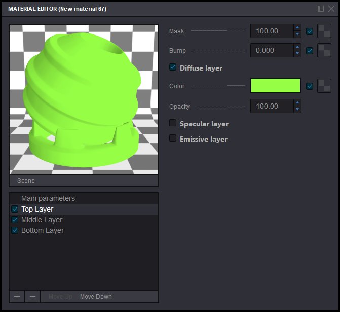Increase the Mask value with up arrow
Screen dimensions: 340x312
pos(297,28)
